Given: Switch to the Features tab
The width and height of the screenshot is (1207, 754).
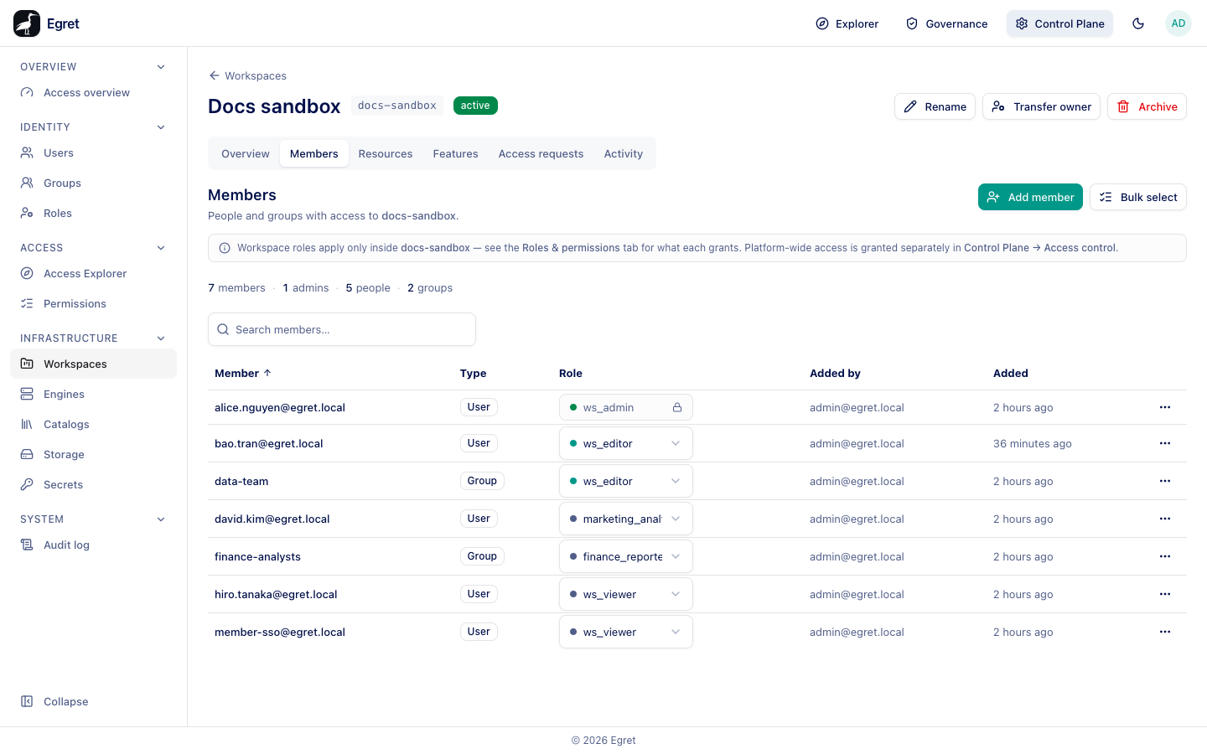Looking at the screenshot, I should pos(456,153).
